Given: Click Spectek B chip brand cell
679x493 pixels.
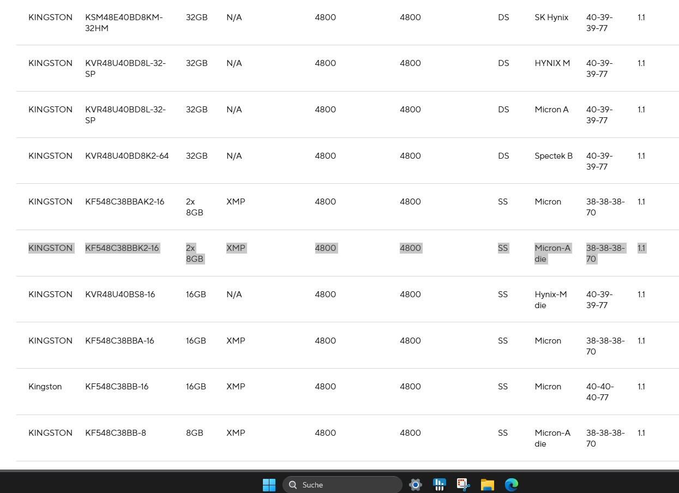Looking at the screenshot, I should 554,156.
